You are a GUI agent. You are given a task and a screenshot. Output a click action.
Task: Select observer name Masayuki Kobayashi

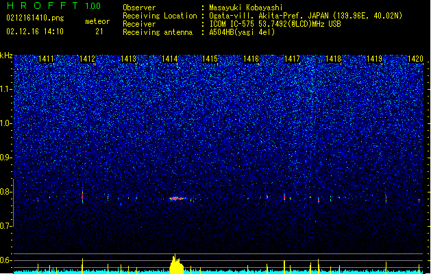click(246, 8)
